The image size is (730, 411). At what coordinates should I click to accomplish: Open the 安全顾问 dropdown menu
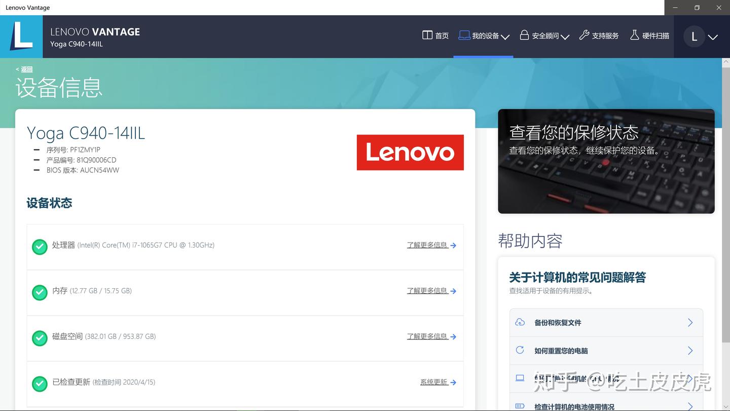(566, 37)
